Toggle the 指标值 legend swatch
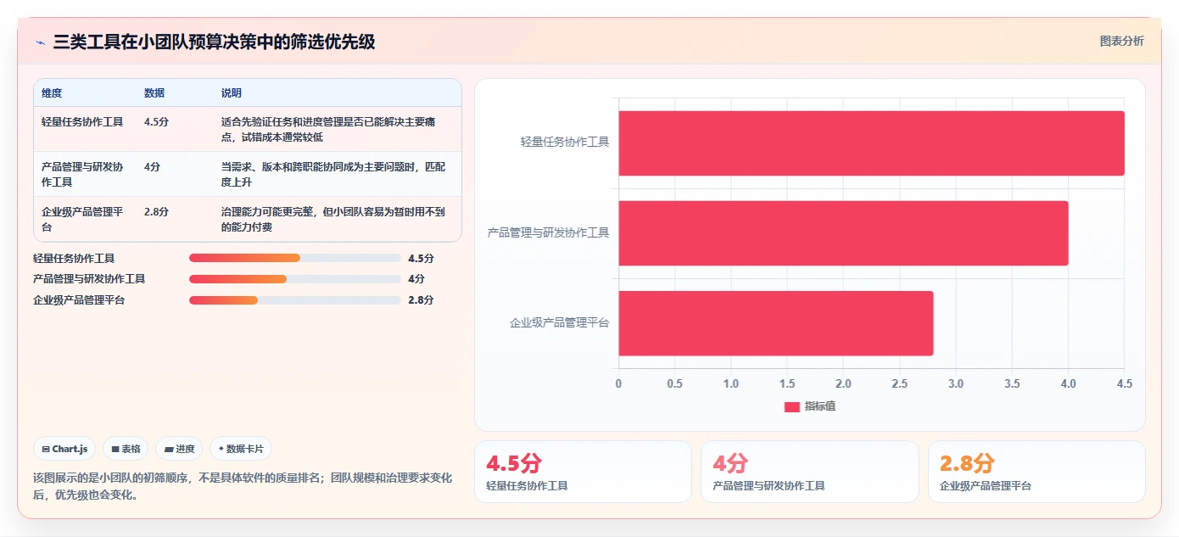 792,407
